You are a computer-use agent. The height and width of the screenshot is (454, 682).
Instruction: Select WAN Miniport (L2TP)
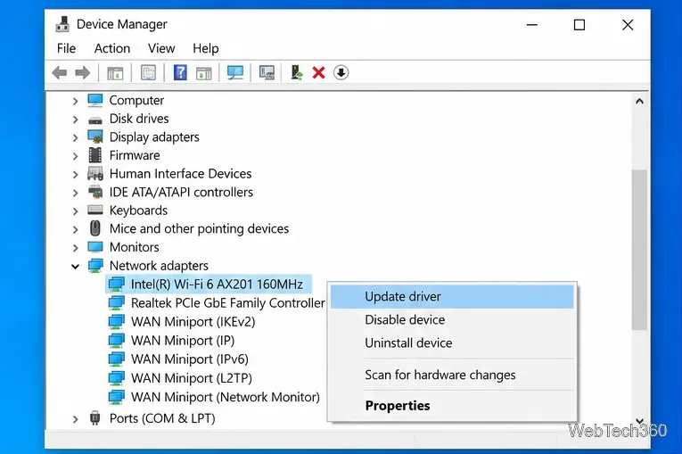click(x=192, y=378)
